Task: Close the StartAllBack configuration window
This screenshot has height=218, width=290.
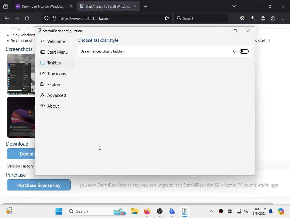Action: 248,31
